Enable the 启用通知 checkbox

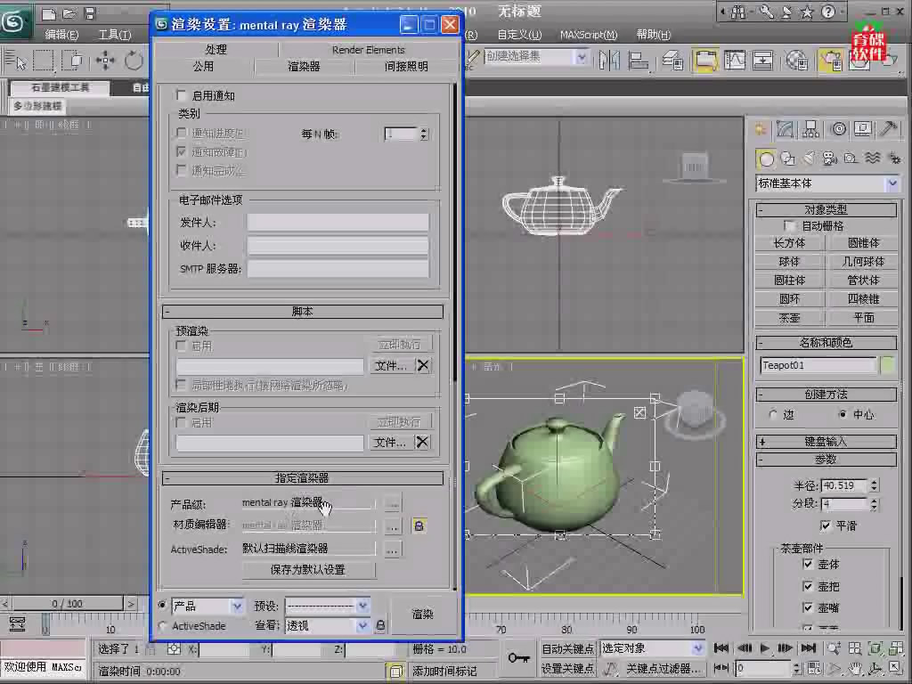click(x=181, y=94)
